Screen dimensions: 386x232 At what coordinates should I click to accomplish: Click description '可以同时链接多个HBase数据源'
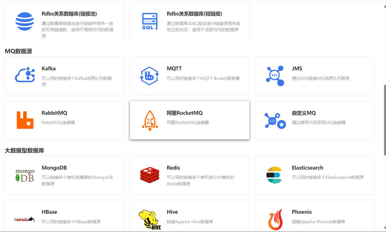pyautogui.click(x=71, y=222)
